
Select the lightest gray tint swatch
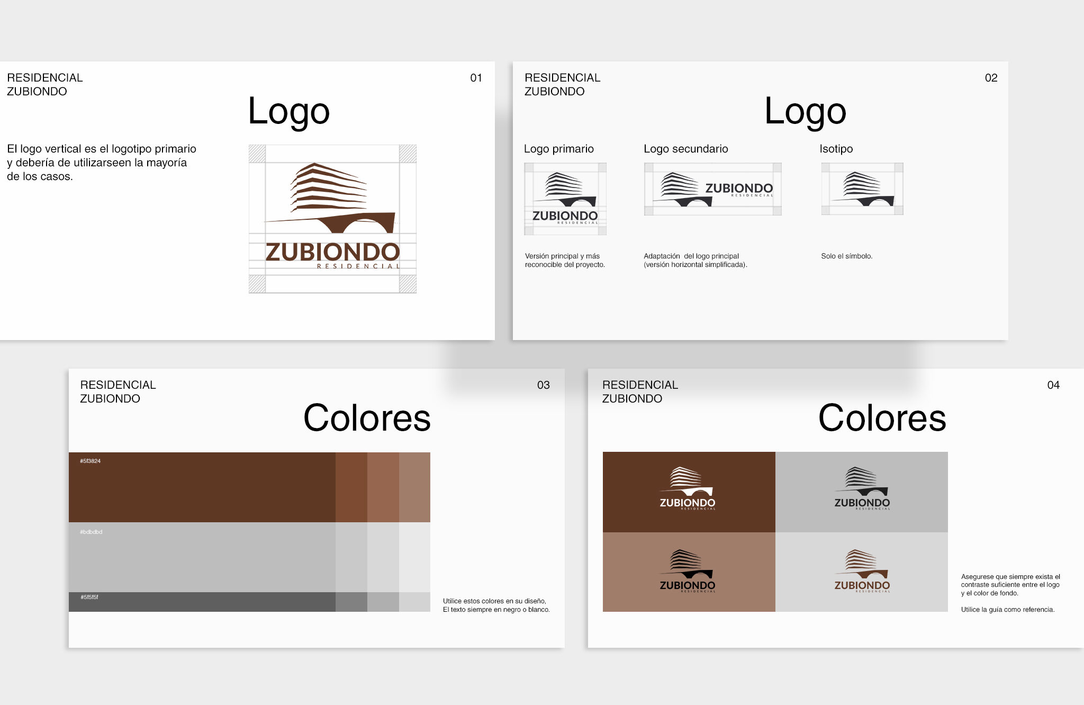click(414, 557)
